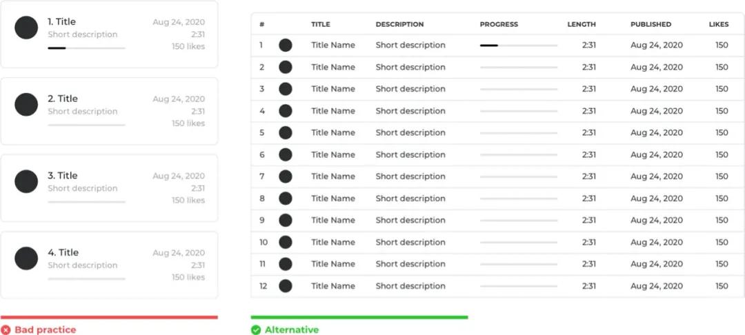Click 'Short description' in table row 10
745x335 pixels.
410,242
